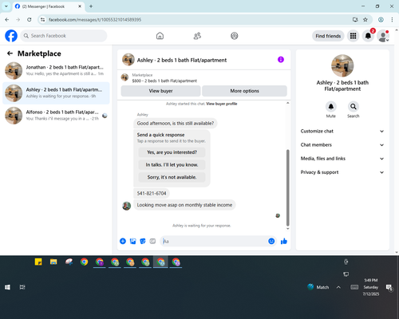Image resolution: width=399 pixels, height=319 pixels.
Task: View site information icon in address bar
Action: point(42,20)
